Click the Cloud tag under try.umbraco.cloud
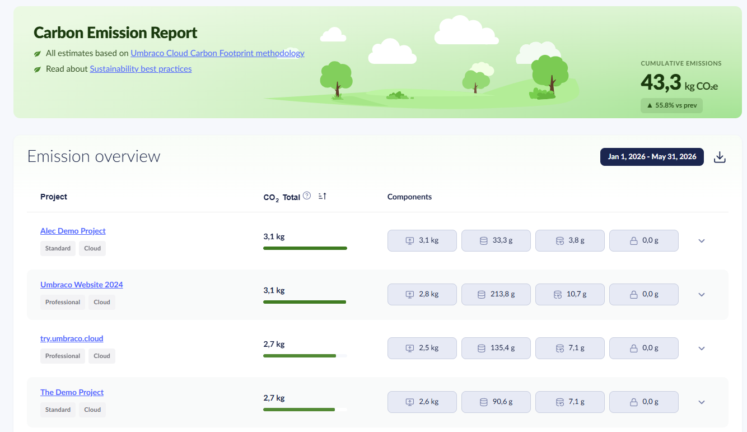The height and width of the screenshot is (432, 747). click(x=102, y=356)
